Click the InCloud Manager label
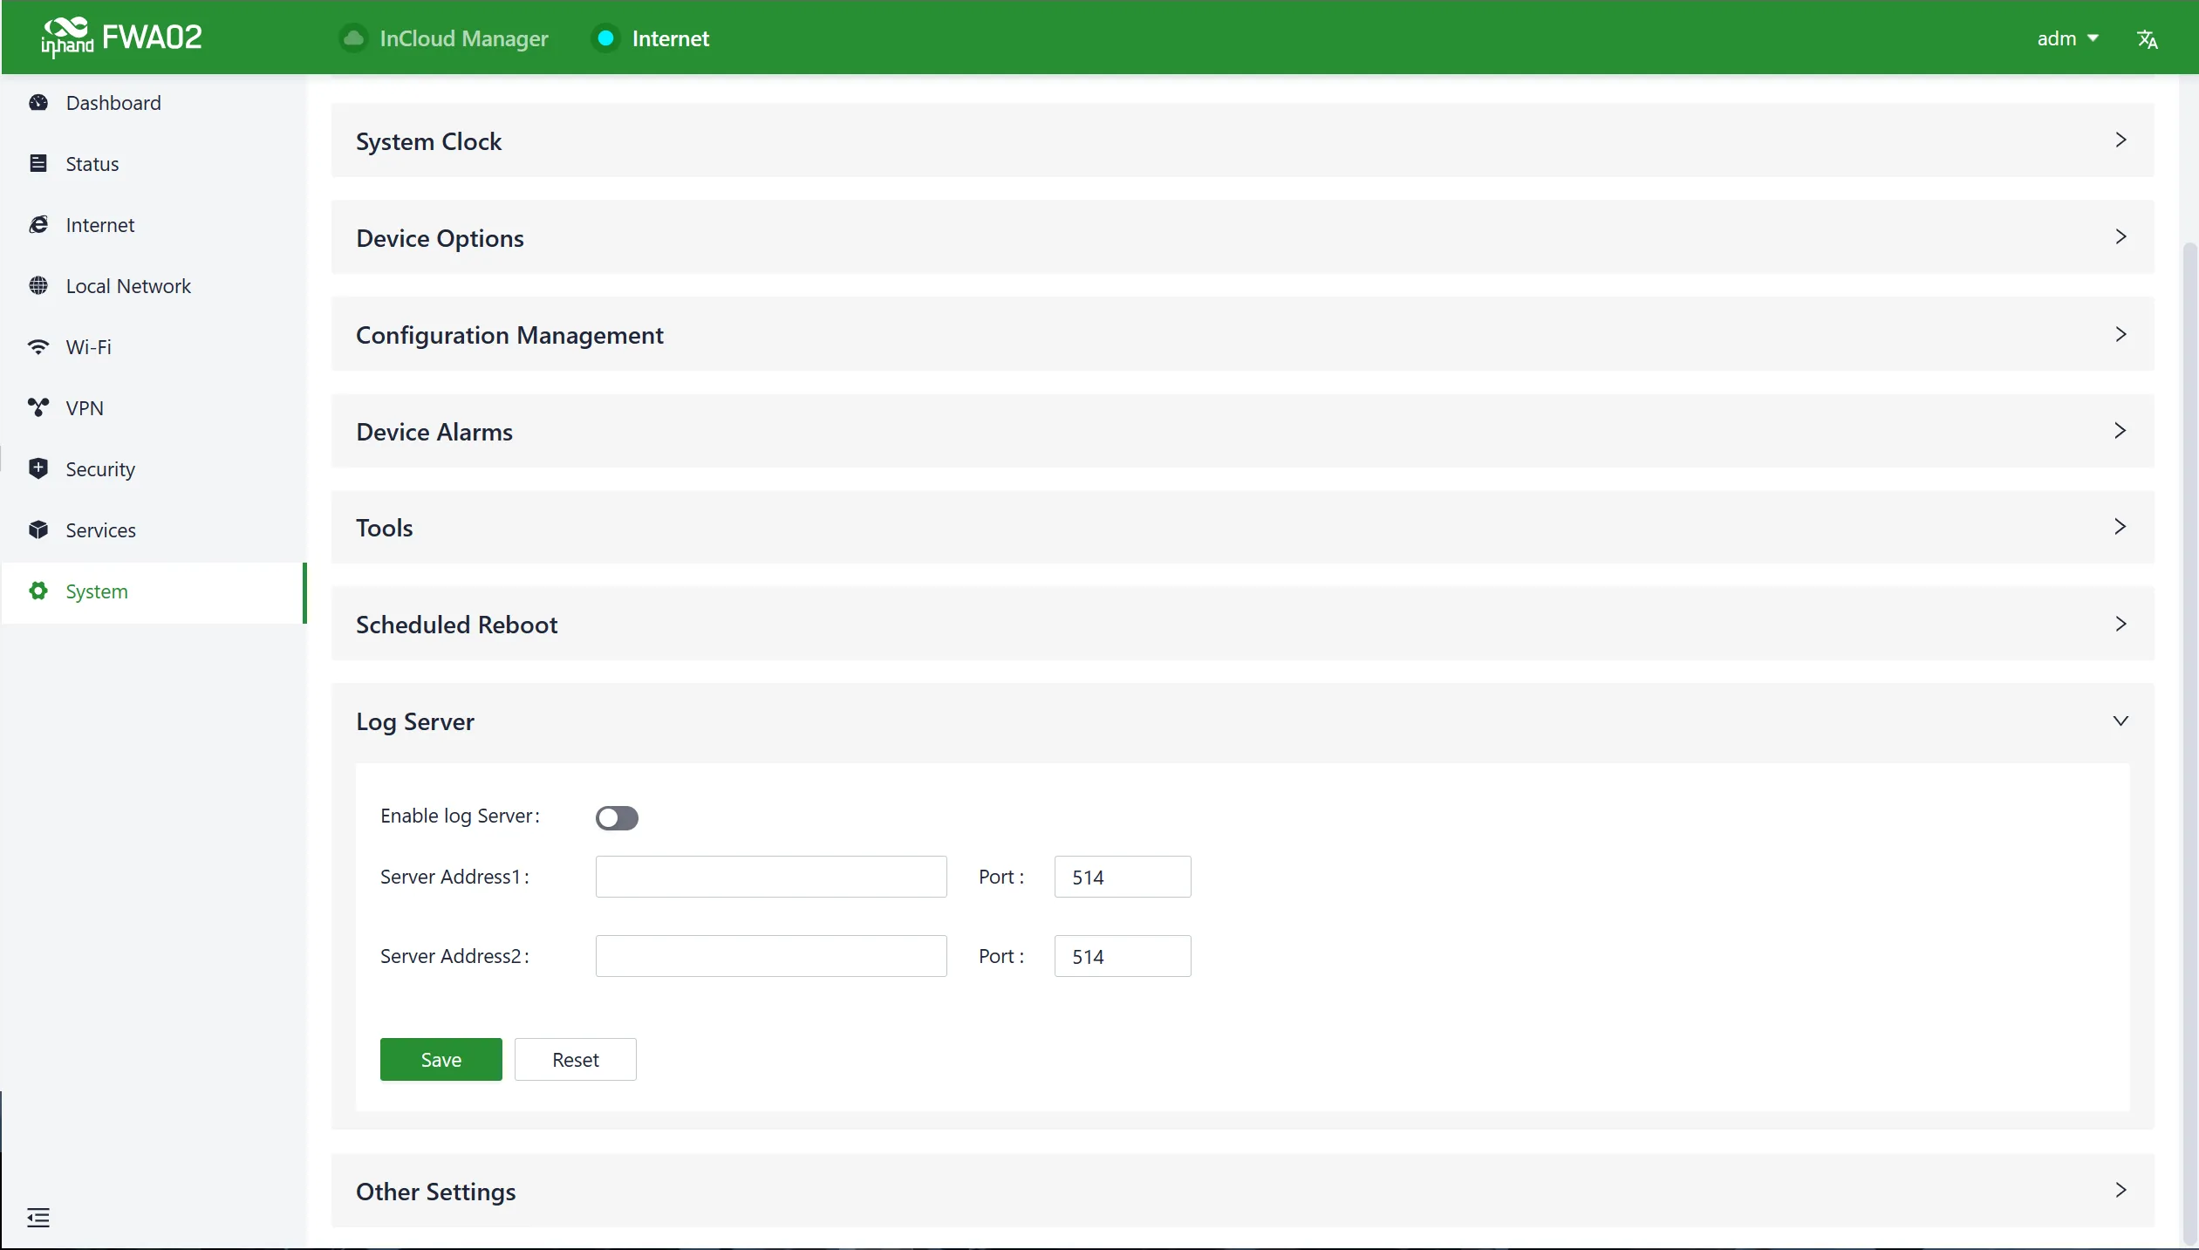Screen dimensions: 2199x1250 coord(464,38)
